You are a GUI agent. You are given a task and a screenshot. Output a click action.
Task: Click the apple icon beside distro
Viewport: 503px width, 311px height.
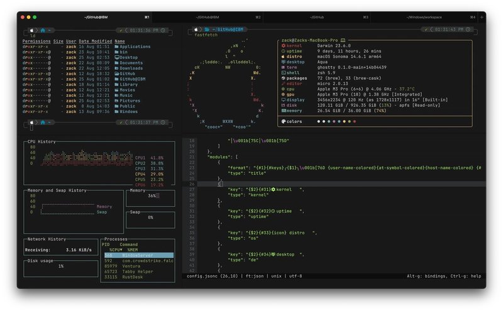[x=284, y=57]
